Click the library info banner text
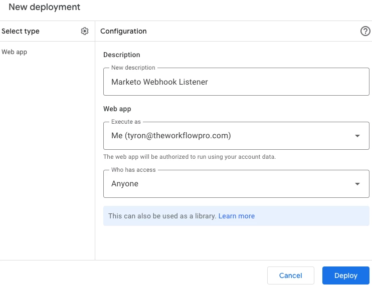This screenshot has width=372, height=287. pos(162,216)
